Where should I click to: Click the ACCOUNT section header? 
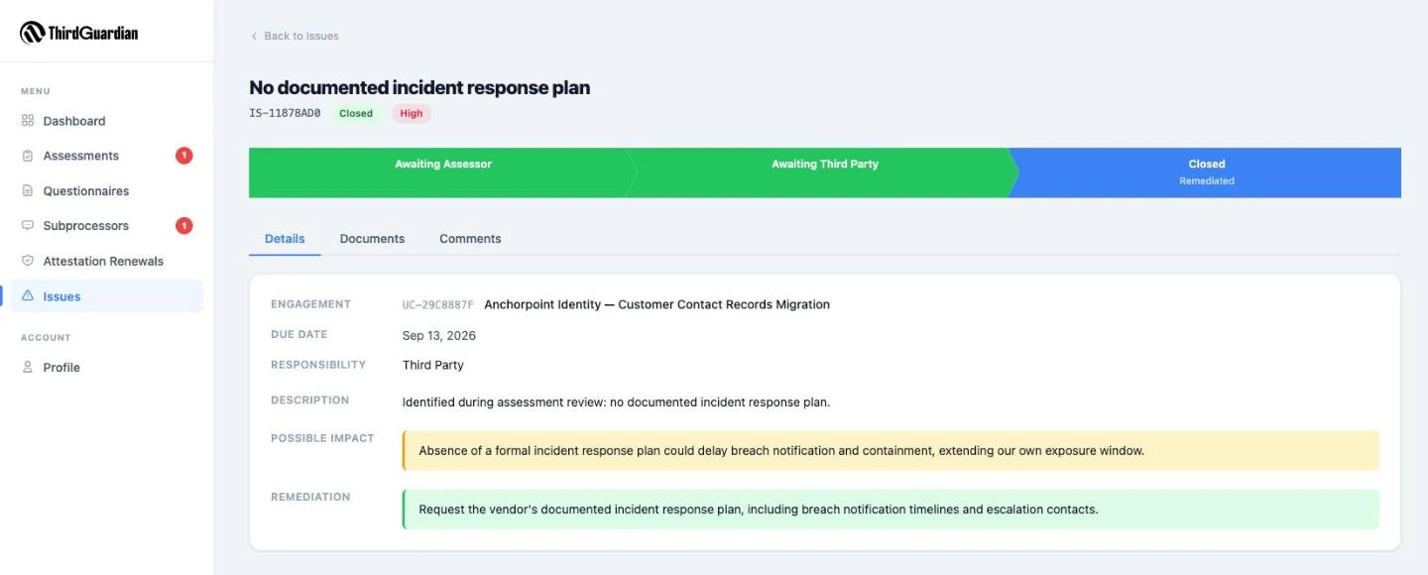(x=46, y=337)
